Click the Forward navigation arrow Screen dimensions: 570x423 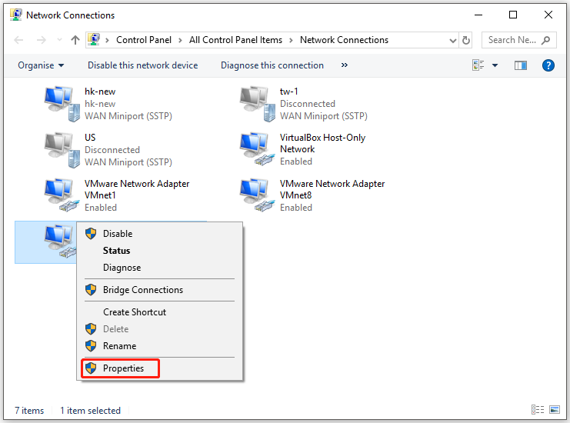coord(42,40)
